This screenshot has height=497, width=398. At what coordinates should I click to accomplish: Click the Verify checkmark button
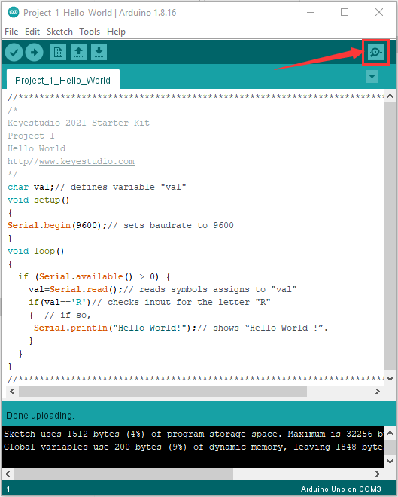click(x=14, y=52)
